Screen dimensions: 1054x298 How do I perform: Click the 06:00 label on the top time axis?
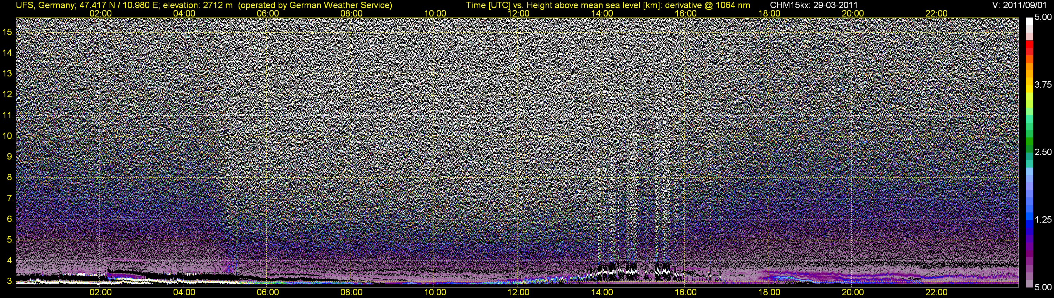268,13
